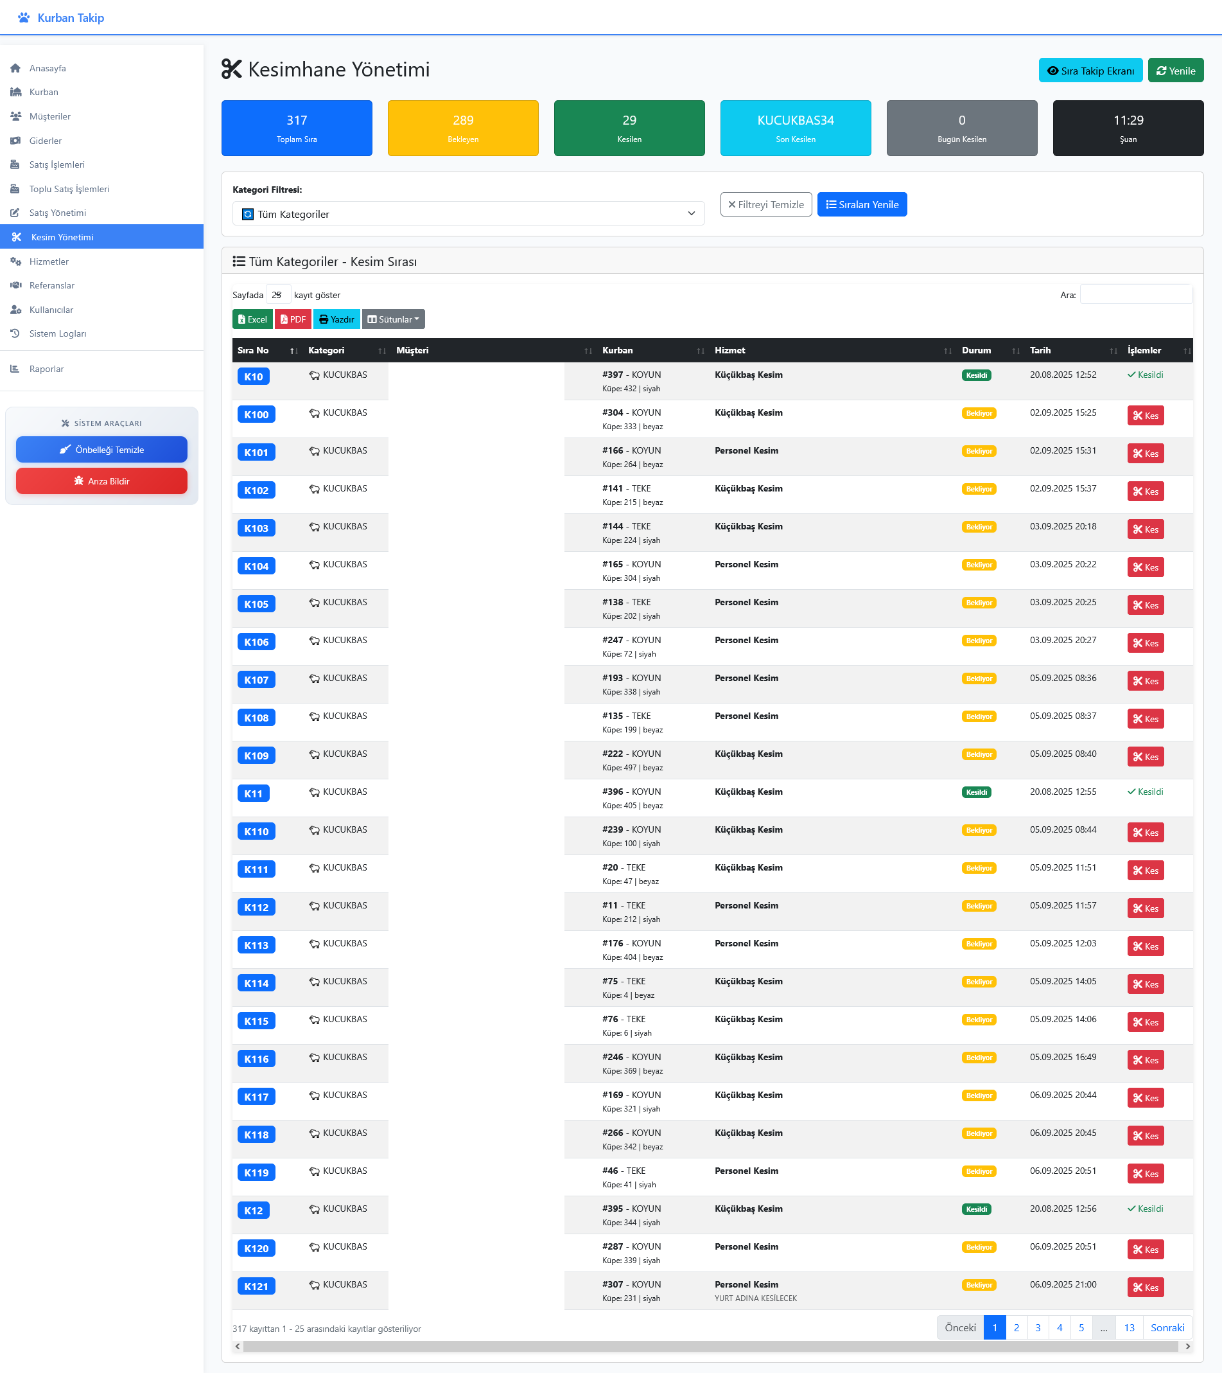Sort the table by Sıra No column
This screenshot has width=1222, height=1373.
coord(266,350)
